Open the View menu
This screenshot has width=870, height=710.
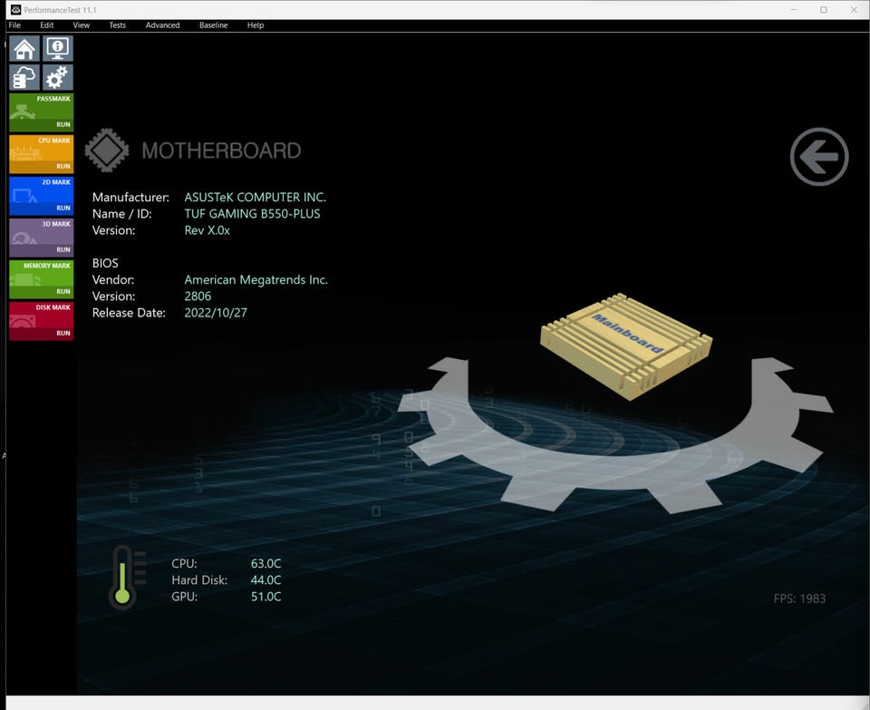[82, 25]
